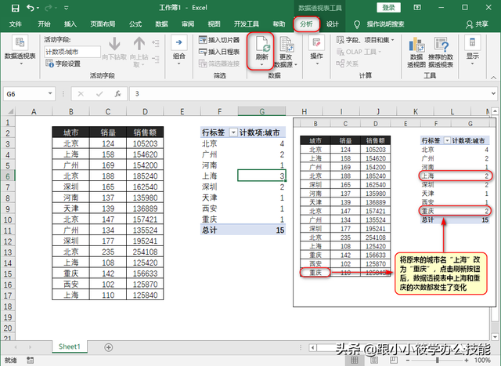Open the 组合 group dropdown
This screenshot has height=366, width=501.
(179, 50)
